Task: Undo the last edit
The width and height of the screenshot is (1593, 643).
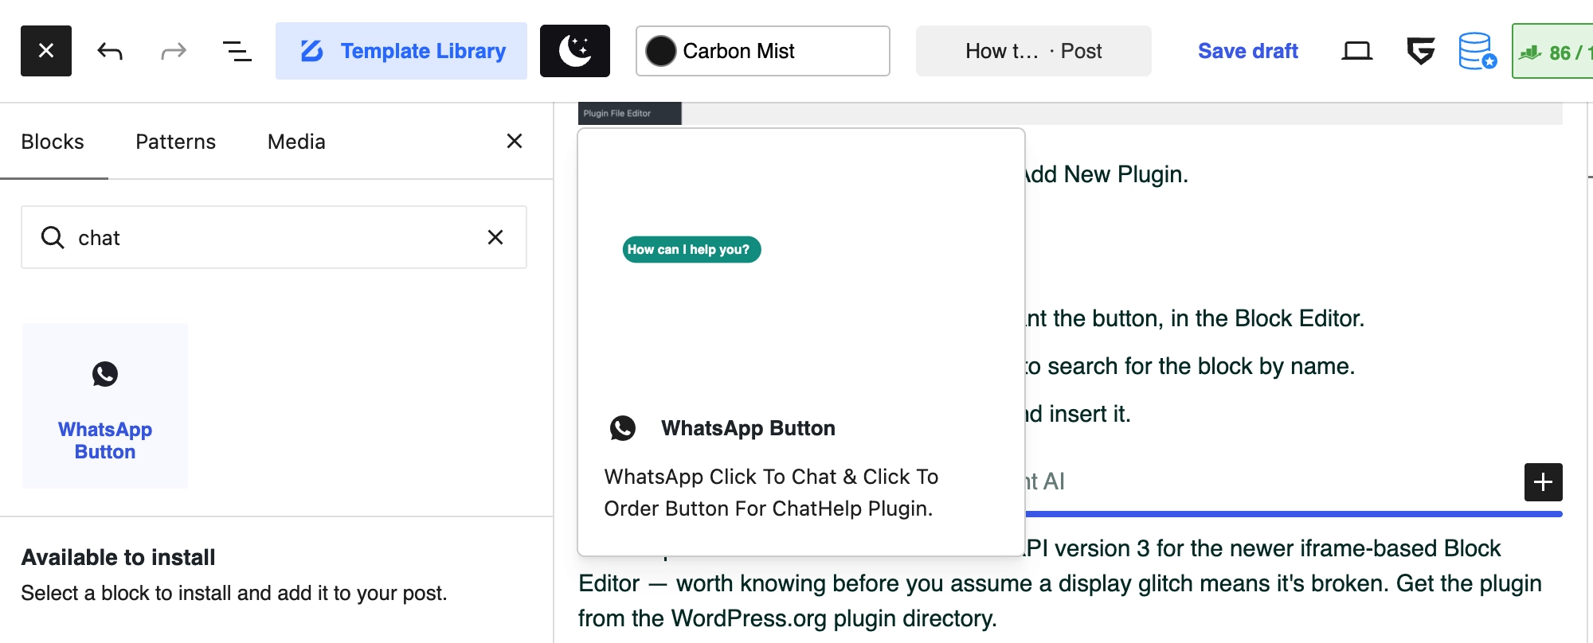Action: click(110, 51)
